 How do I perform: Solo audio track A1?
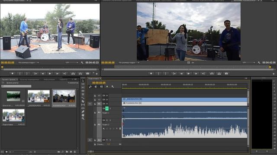click(110, 108)
